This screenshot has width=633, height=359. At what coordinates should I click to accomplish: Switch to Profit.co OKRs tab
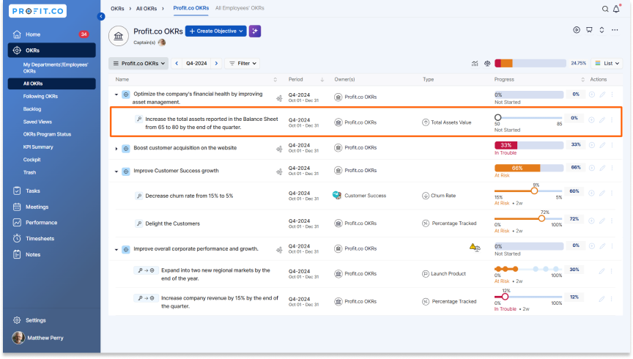coord(191,8)
